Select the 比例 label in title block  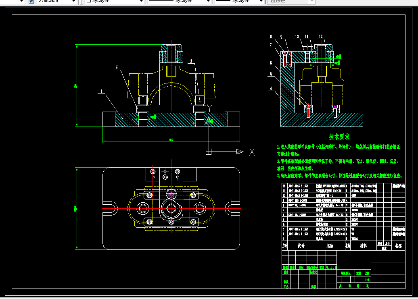coord(367,273)
